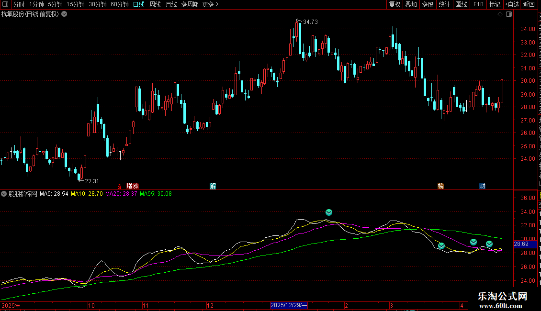This screenshot has height=311, width=541.
Task: Click the 财 event marker
Action: click(482, 186)
